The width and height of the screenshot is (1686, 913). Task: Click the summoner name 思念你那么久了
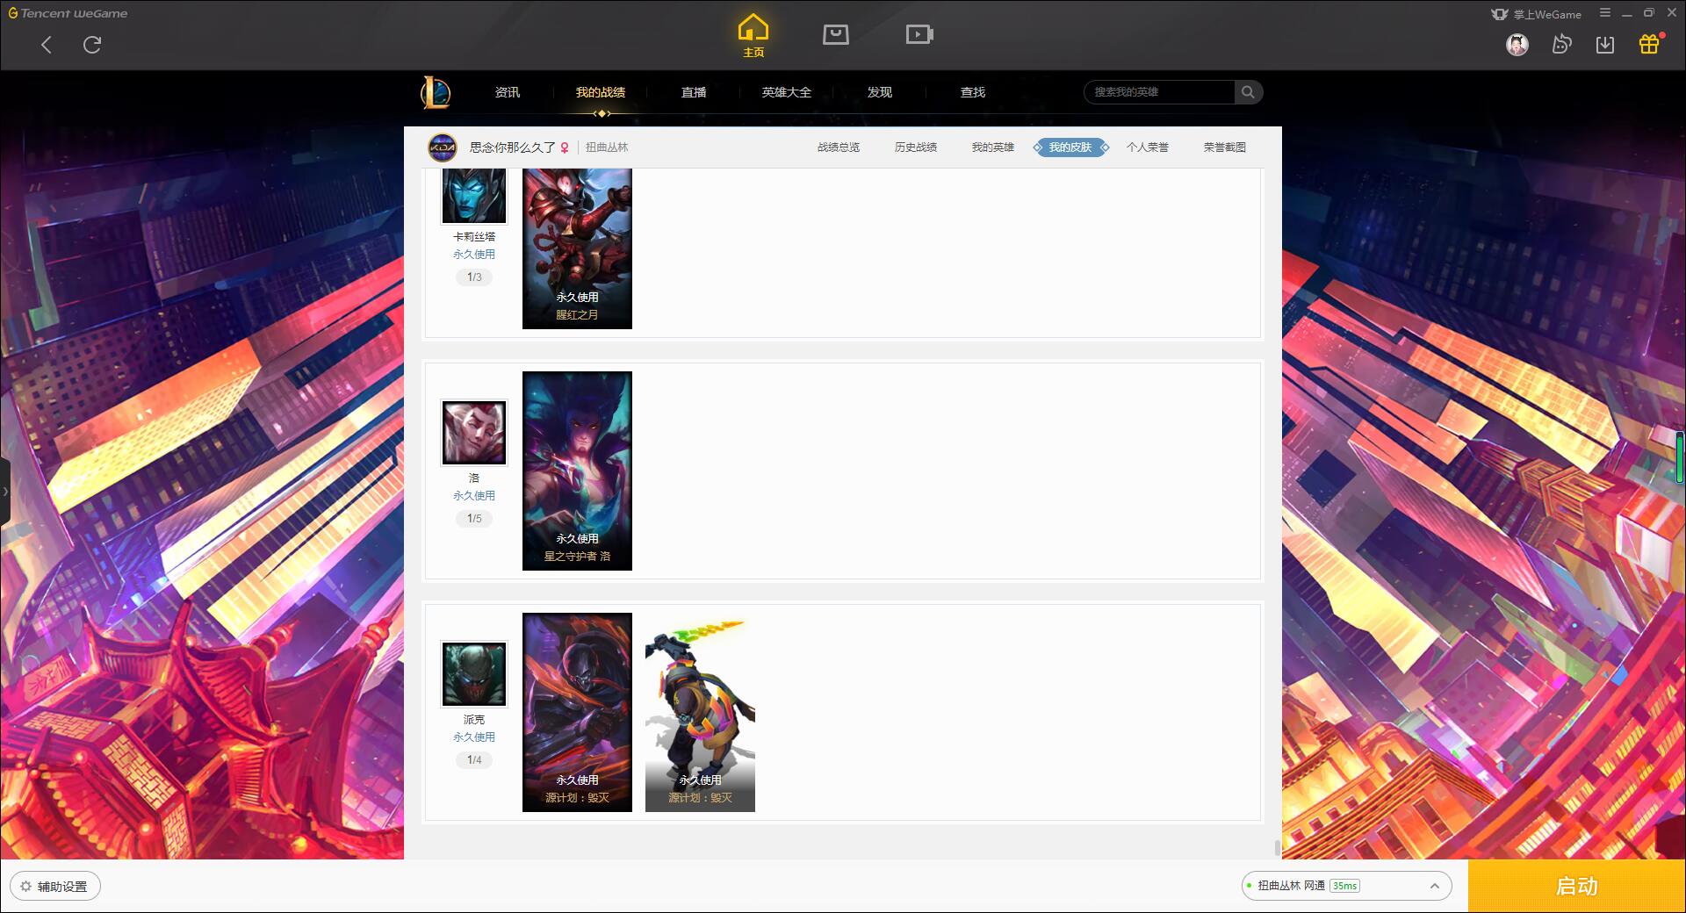pos(512,147)
